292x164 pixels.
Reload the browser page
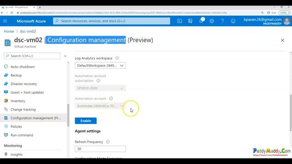click(11, 13)
